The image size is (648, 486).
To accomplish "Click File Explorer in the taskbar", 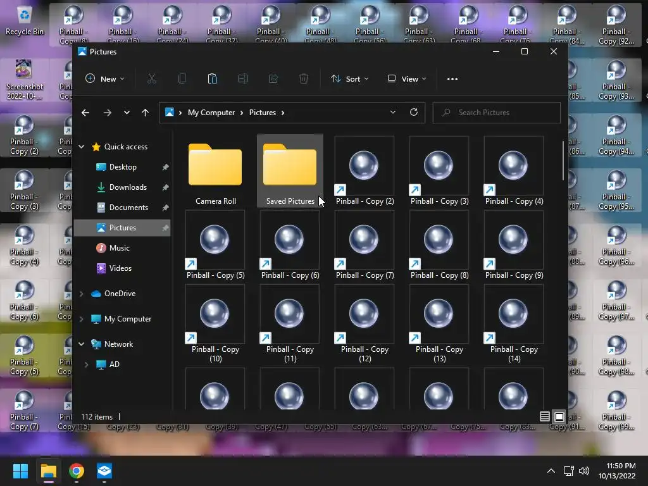I will coord(48,471).
